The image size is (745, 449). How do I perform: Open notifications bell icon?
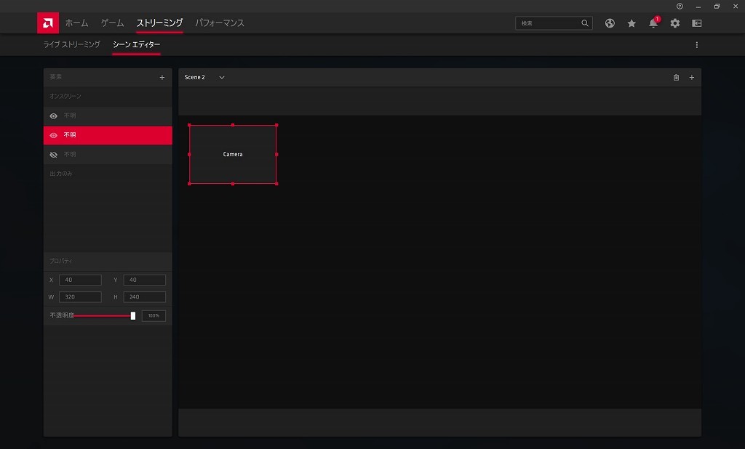click(x=653, y=23)
